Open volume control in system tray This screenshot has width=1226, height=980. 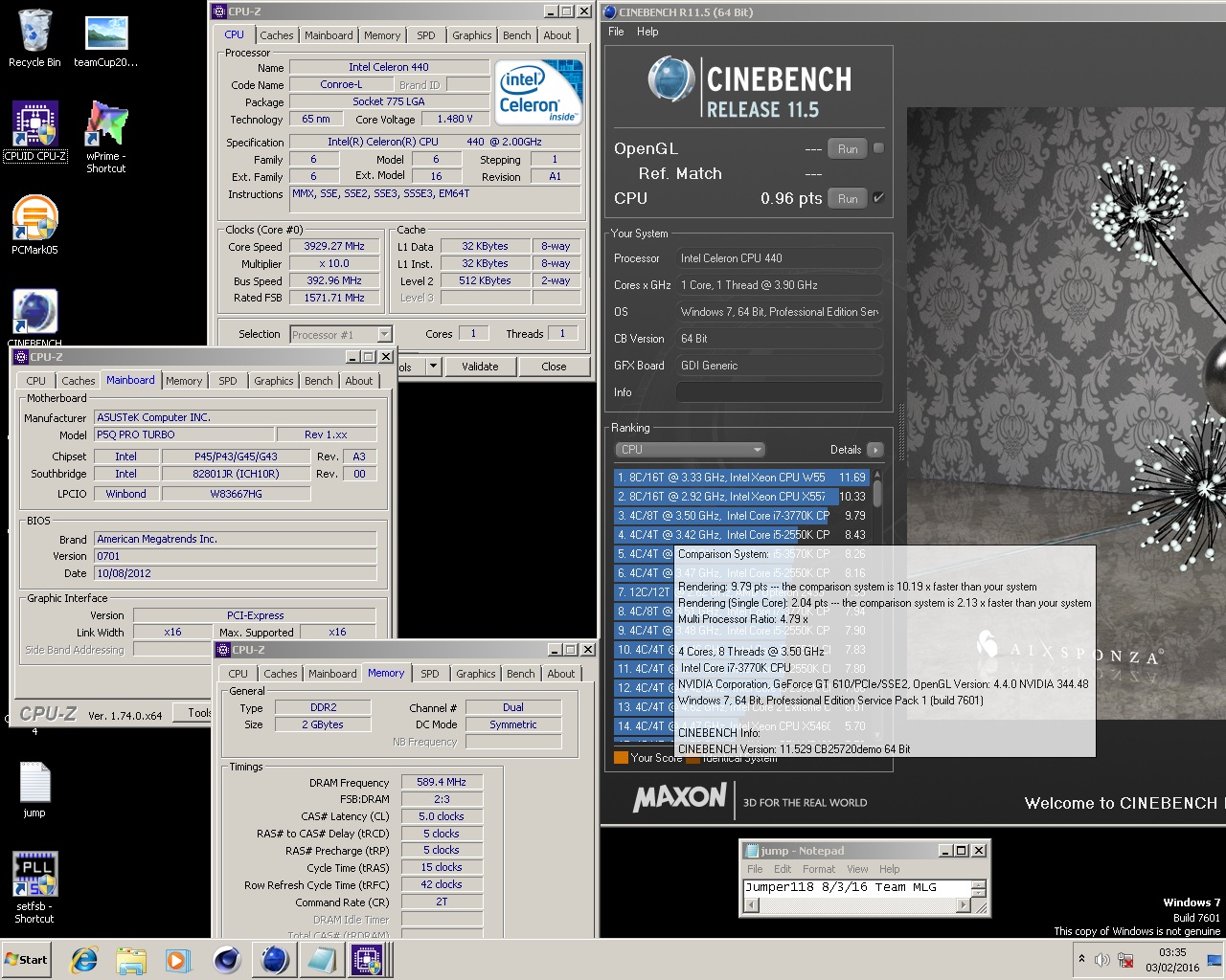click(x=1102, y=959)
